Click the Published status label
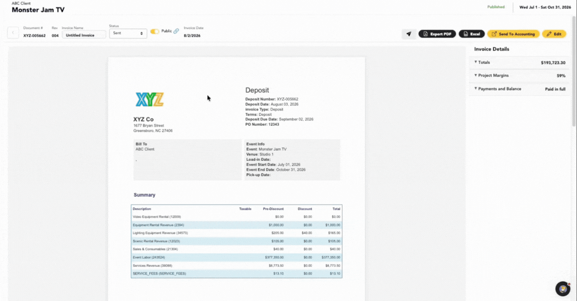The height and width of the screenshot is (301, 577). 496,7
